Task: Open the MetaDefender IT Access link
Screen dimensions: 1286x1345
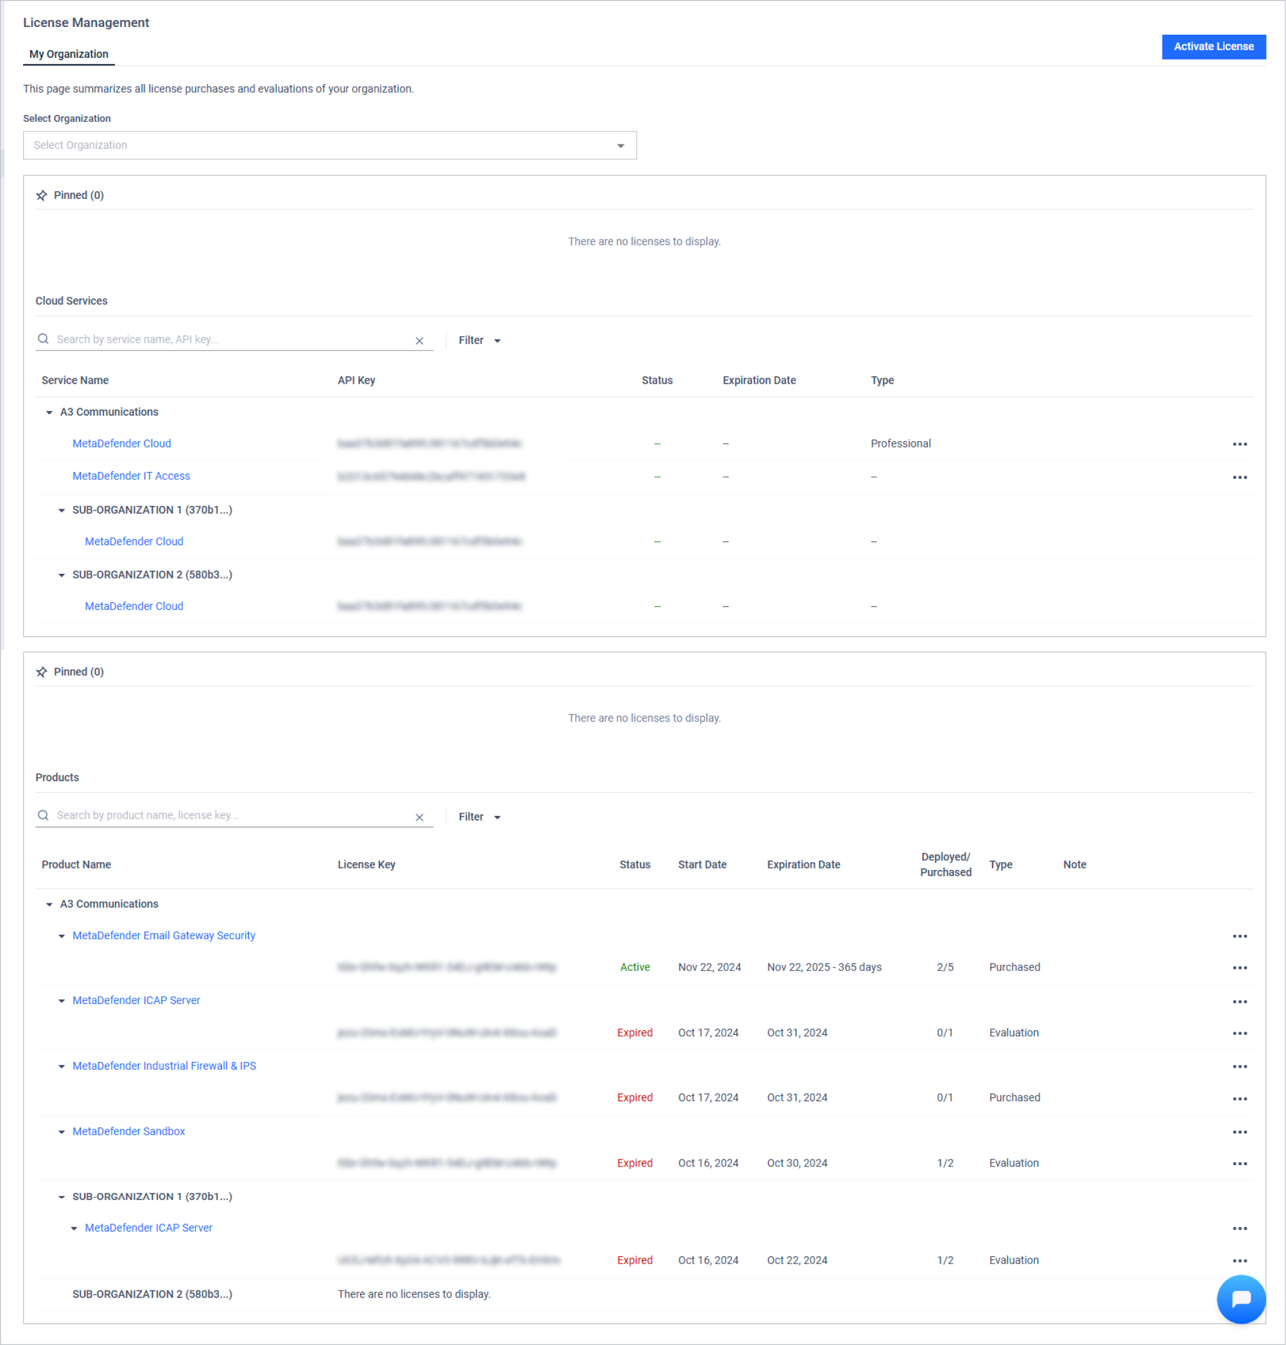Action: (x=131, y=476)
